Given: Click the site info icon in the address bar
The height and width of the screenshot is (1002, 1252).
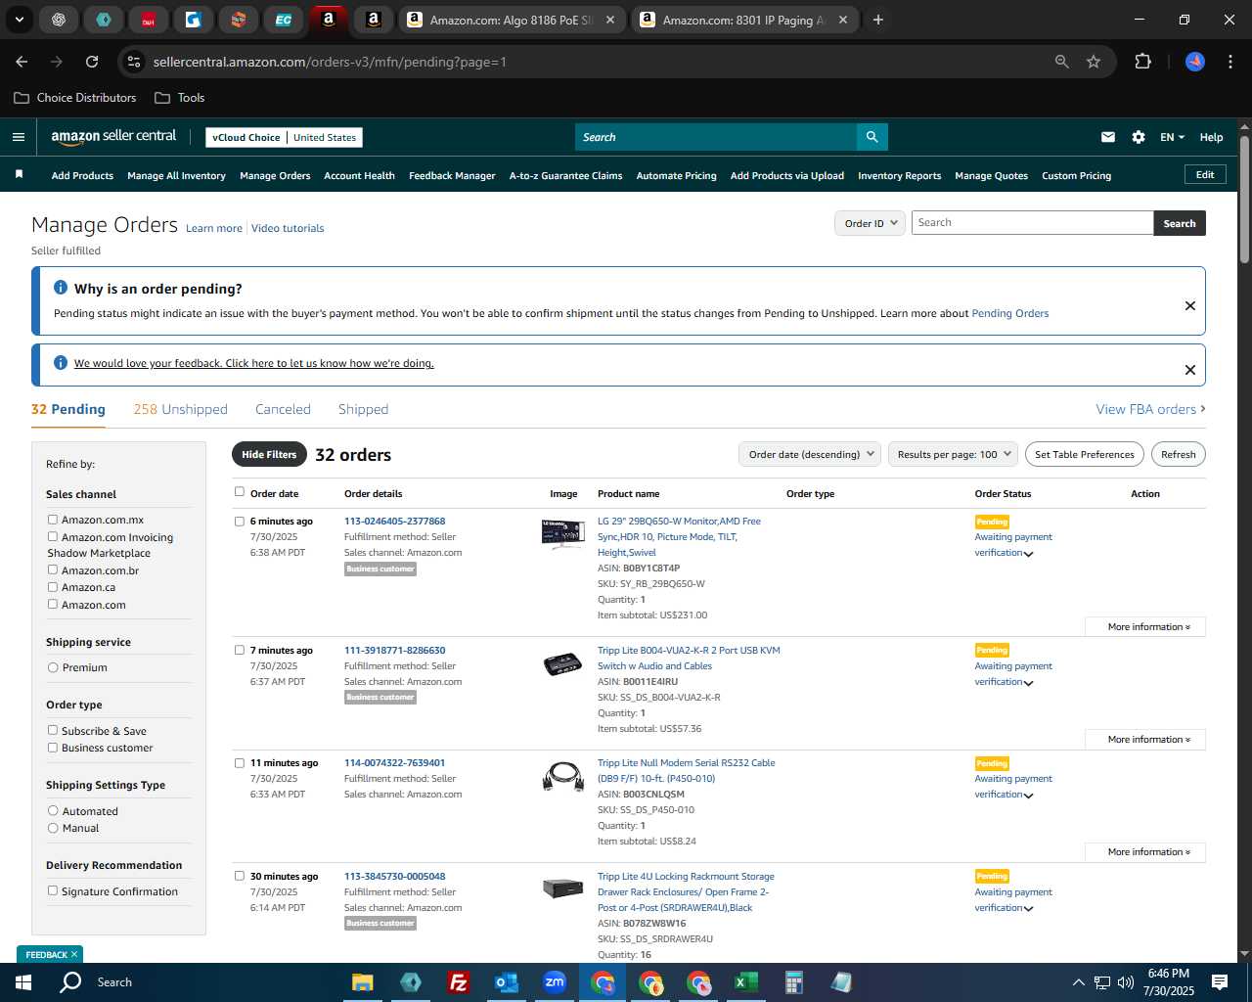Looking at the screenshot, I should coord(135,62).
